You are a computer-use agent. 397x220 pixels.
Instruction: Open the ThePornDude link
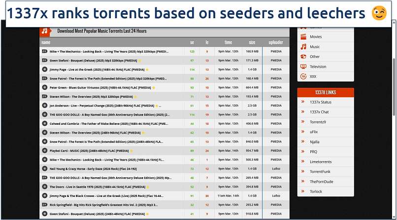tap(321, 182)
